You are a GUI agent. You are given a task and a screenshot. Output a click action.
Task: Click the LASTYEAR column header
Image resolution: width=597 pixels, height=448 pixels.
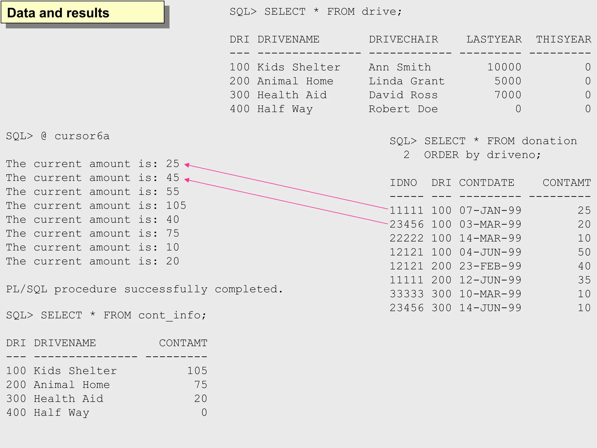pyautogui.click(x=494, y=39)
